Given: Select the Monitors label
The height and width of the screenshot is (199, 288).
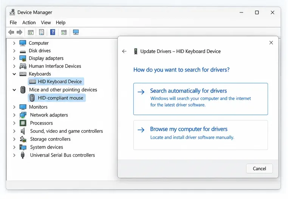Looking at the screenshot, I should coord(38,107).
